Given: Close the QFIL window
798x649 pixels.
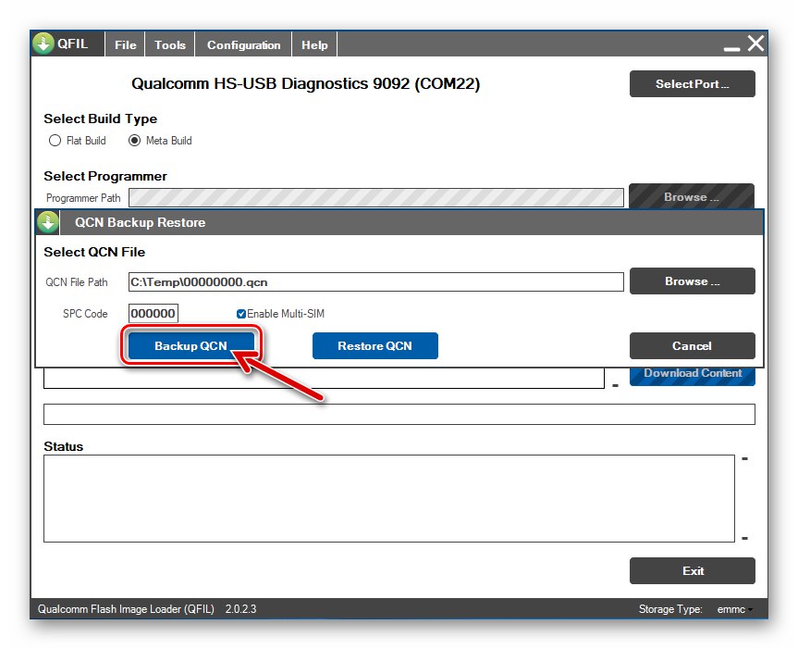Looking at the screenshot, I should 755,44.
